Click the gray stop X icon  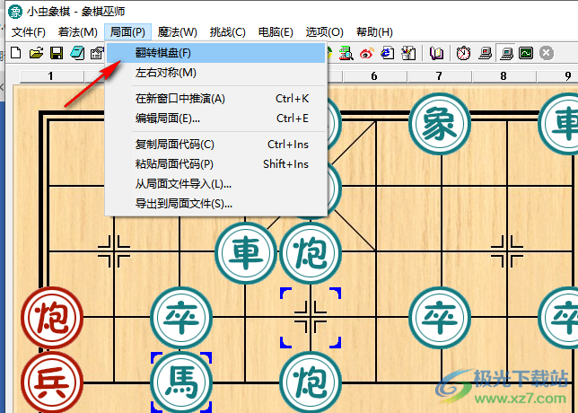pos(547,53)
